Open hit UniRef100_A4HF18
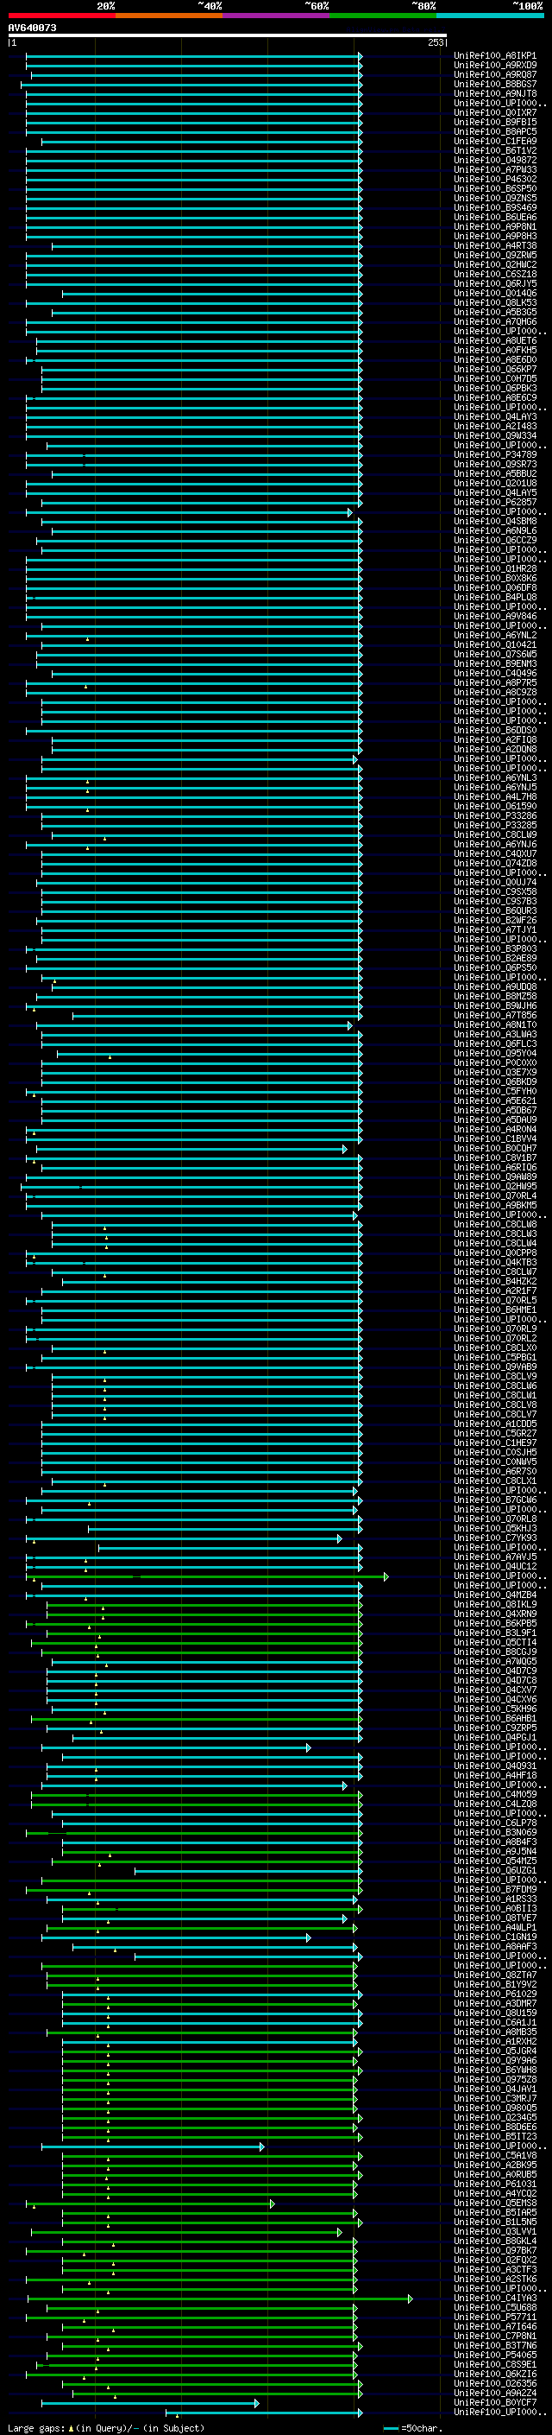The image size is (552, 2435). click(495, 1775)
